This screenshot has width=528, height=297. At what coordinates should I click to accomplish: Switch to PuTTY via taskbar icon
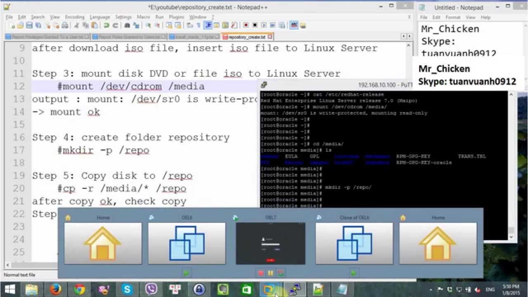point(295,289)
